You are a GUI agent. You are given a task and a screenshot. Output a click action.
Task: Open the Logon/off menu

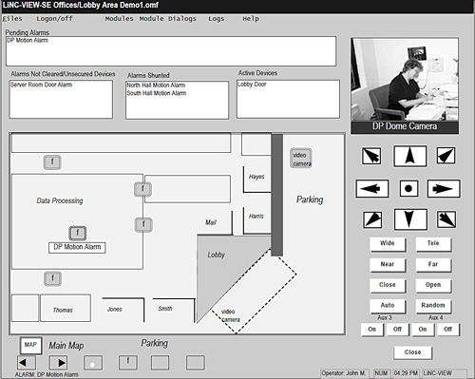[x=54, y=19]
